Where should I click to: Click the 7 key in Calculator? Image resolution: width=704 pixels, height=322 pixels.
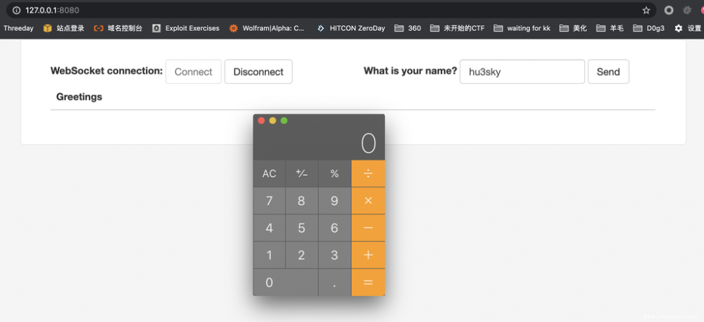pyautogui.click(x=269, y=200)
